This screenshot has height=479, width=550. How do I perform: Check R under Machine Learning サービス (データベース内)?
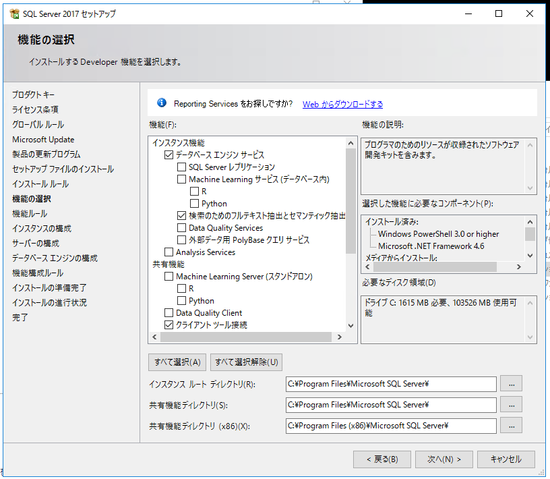click(194, 192)
